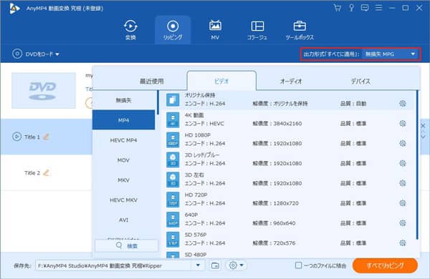Image resolution: width=430 pixels, height=279 pixels.
Task: Switch to the デバイス tab
Action: (360, 81)
